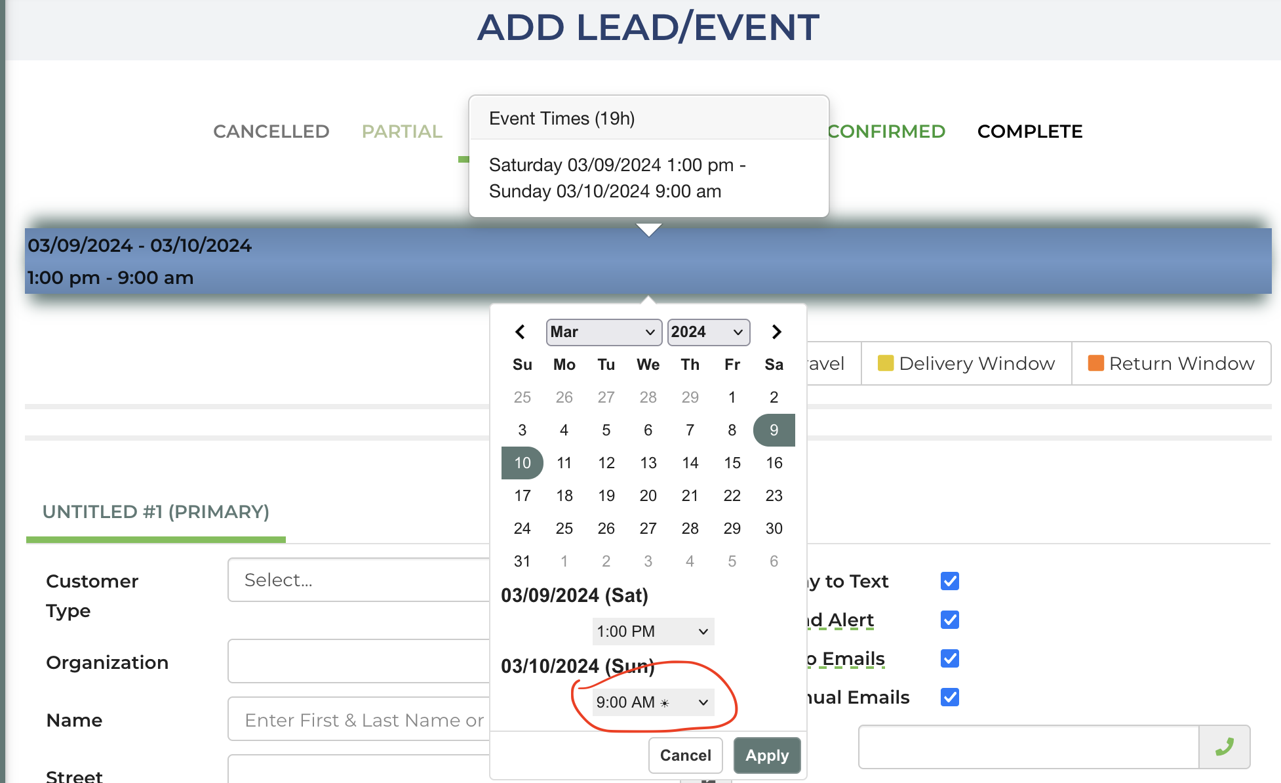Click the yellow Delivery Window color square

(x=885, y=363)
